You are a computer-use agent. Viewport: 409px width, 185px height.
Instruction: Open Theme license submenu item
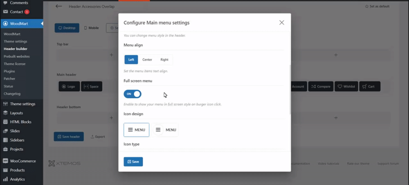(15, 64)
